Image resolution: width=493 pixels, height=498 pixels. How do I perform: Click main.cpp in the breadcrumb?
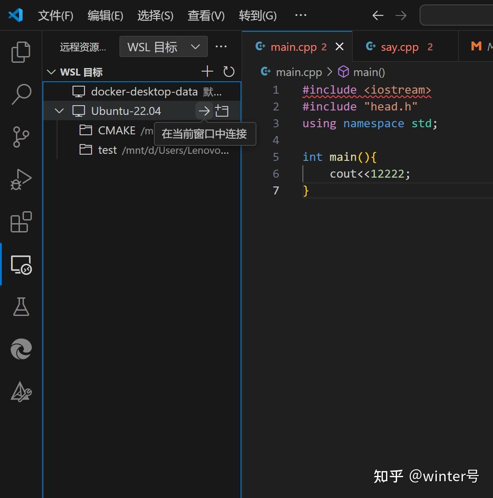(x=299, y=72)
